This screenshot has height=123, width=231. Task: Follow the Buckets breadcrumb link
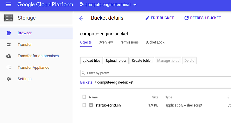(86, 82)
